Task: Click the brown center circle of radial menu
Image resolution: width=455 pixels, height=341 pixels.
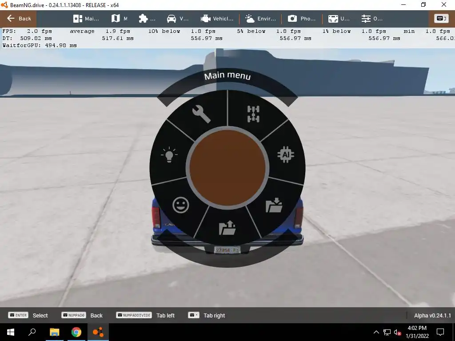Action: (x=227, y=168)
